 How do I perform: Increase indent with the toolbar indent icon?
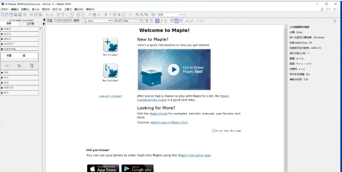(x=78, y=15)
